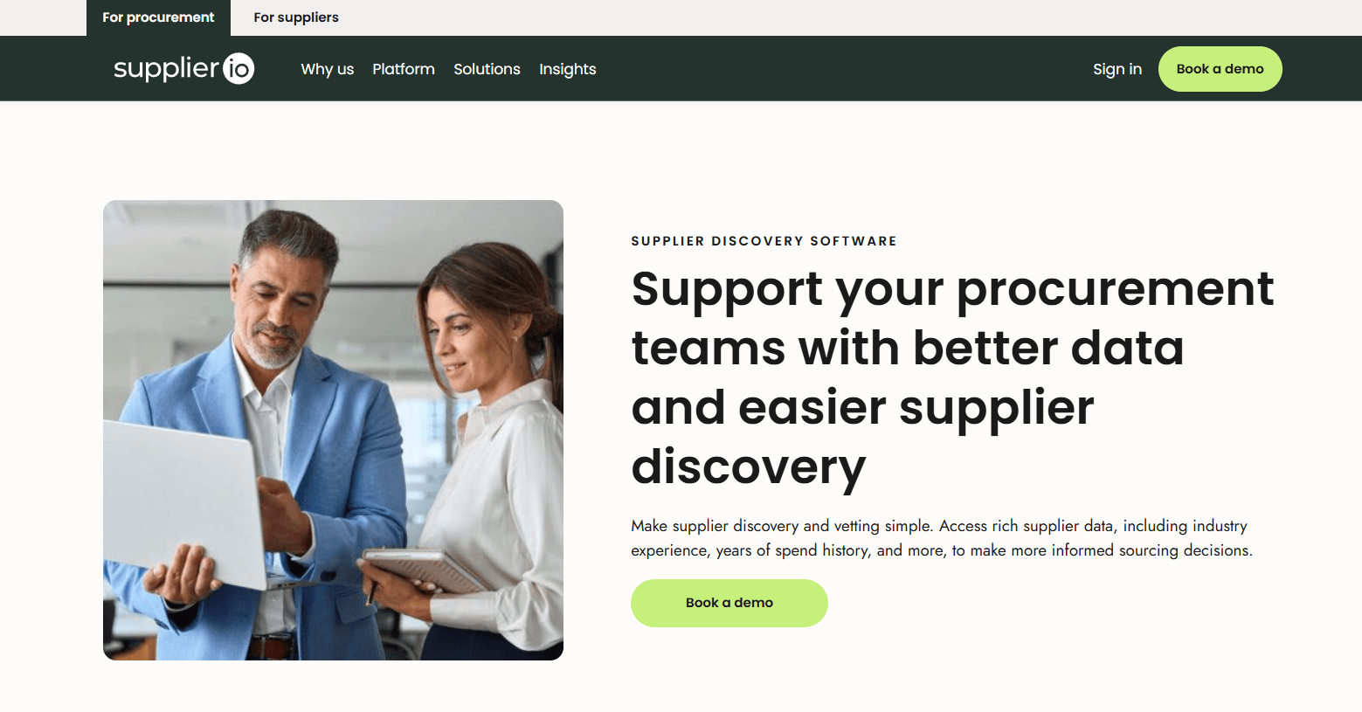
Task: Click the word "discovery" ending the headline
Action: pyautogui.click(x=749, y=467)
